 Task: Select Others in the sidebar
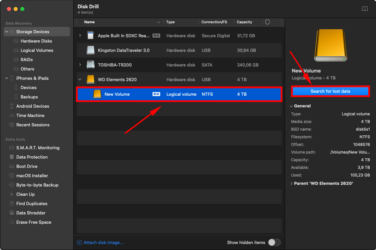point(27,69)
